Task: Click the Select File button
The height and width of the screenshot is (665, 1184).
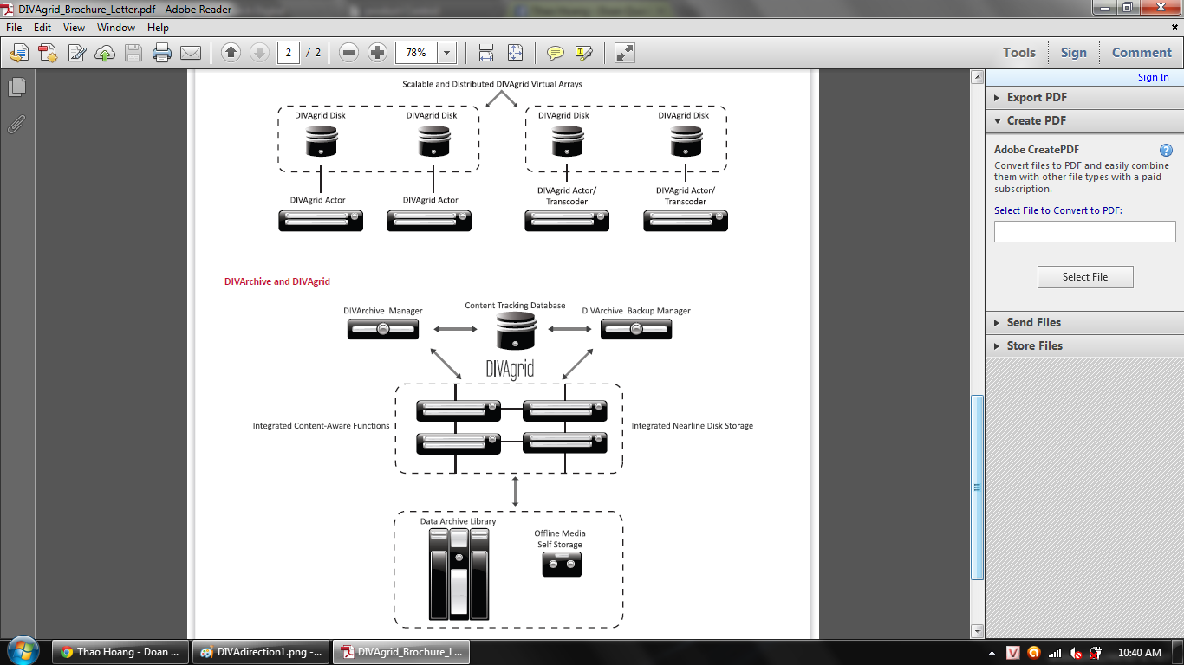Action: (1085, 277)
